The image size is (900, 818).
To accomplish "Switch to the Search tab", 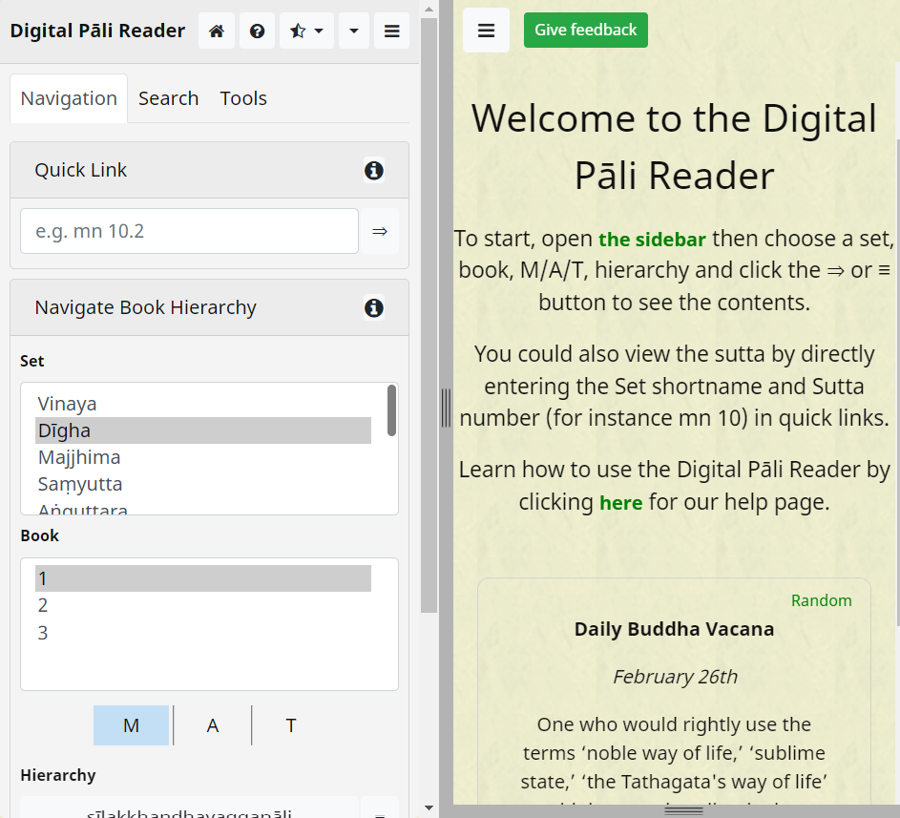I will pyautogui.click(x=168, y=98).
